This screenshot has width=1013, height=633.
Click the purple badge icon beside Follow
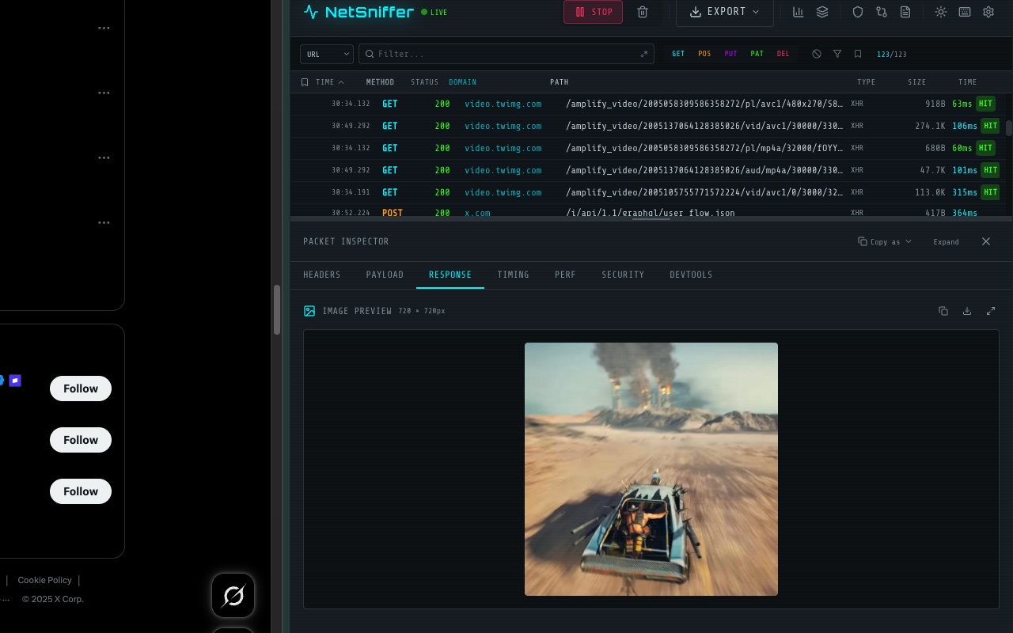click(x=15, y=381)
